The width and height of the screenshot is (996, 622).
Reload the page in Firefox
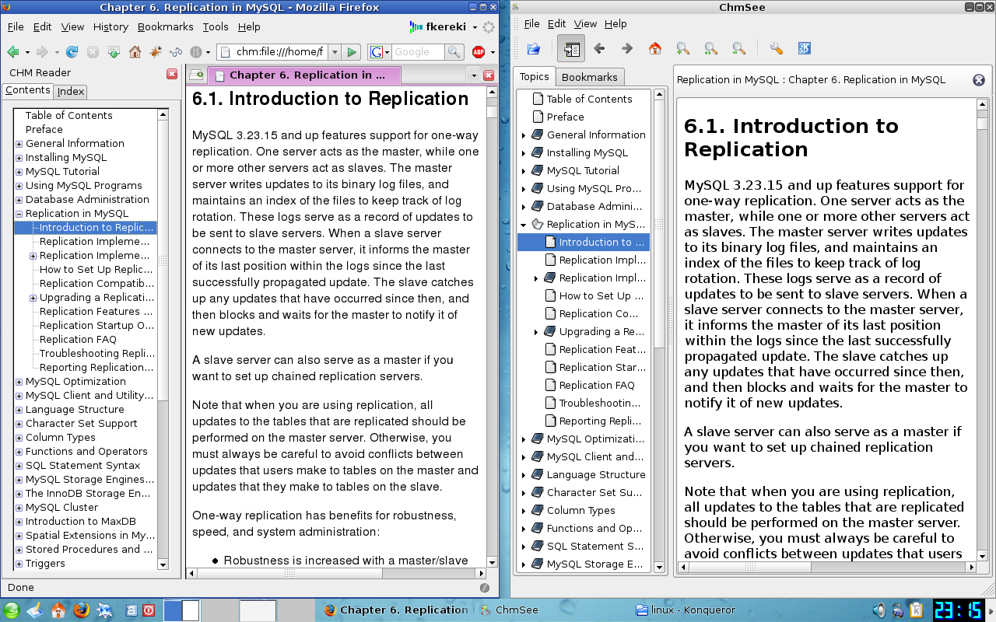click(x=72, y=52)
